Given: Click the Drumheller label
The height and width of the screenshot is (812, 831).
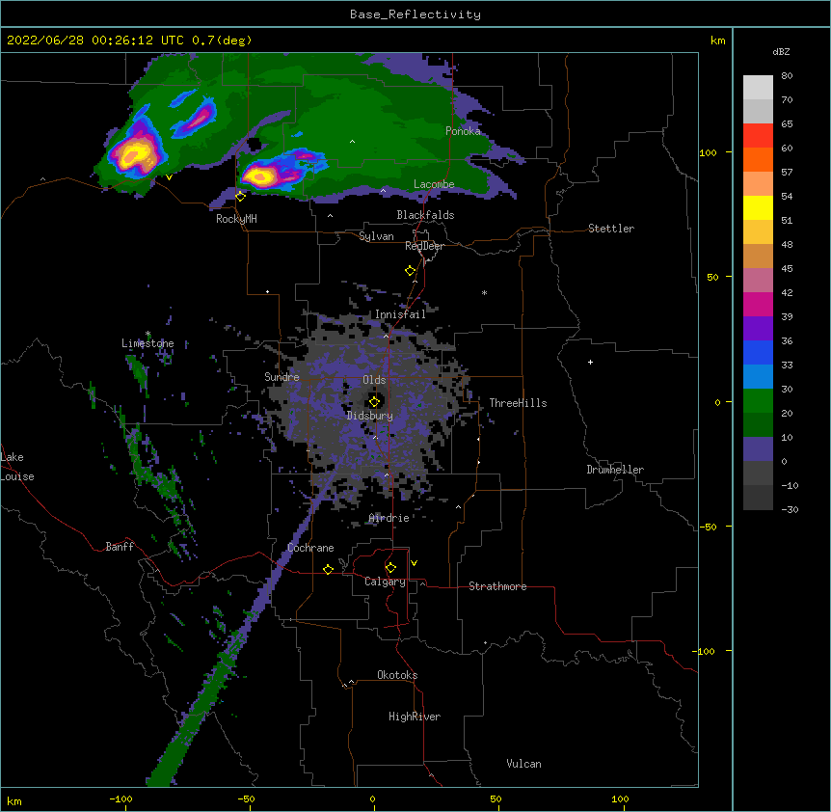Looking at the screenshot, I should click(x=615, y=470).
